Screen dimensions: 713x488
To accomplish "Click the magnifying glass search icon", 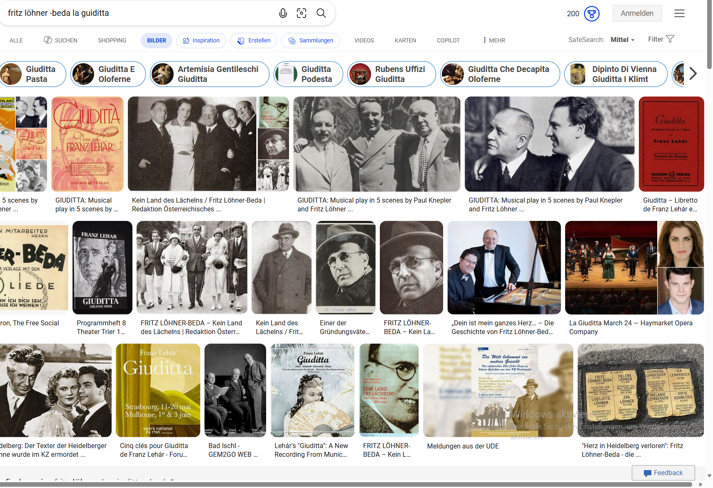I will (x=321, y=13).
